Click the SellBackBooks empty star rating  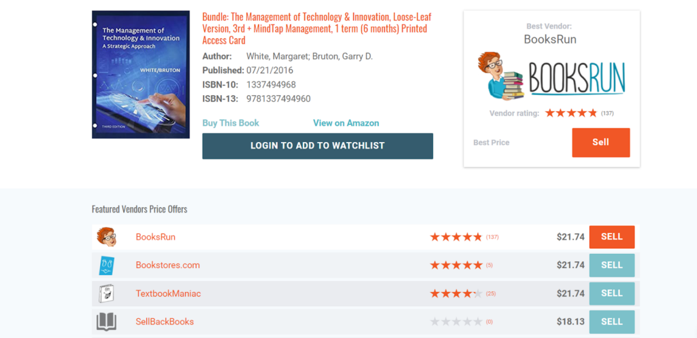point(456,322)
